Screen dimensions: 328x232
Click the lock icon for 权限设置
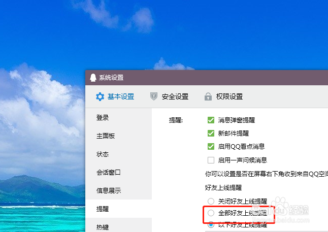click(x=208, y=96)
